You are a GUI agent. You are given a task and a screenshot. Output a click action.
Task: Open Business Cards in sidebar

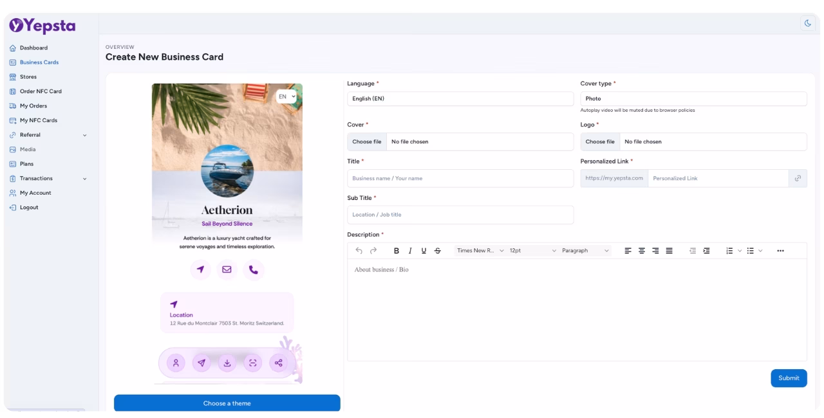pyautogui.click(x=39, y=62)
